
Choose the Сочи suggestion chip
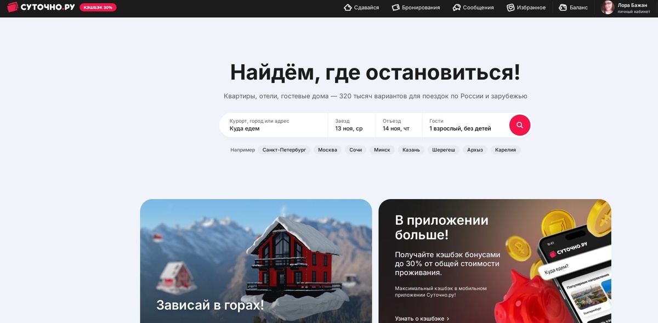pos(356,150)
